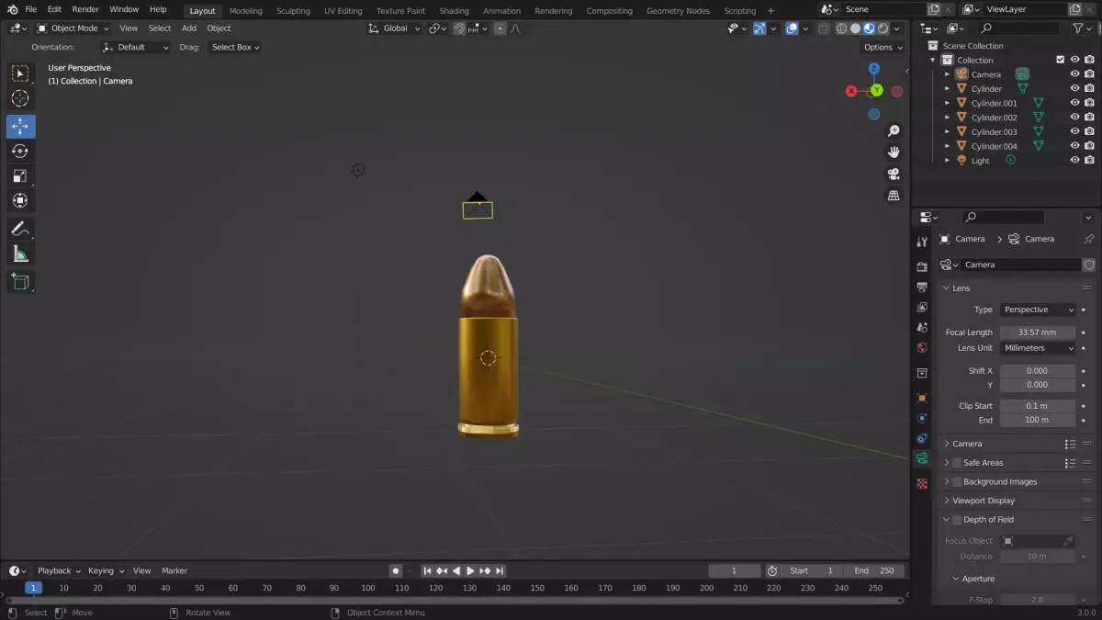Open the viewport Add menu
The height and width of the screenshot is (620, 1102).
pos(189,28)
